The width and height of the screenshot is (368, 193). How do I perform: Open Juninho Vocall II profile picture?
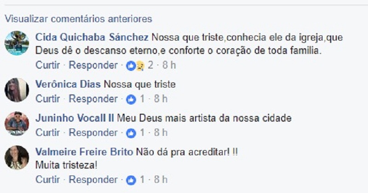17,123
